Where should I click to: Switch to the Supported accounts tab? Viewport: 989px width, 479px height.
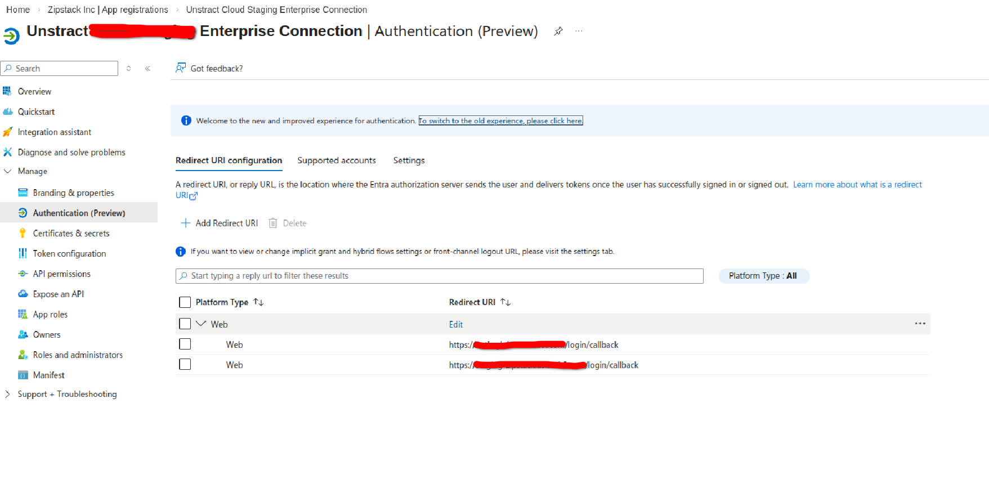click(337, 160)
